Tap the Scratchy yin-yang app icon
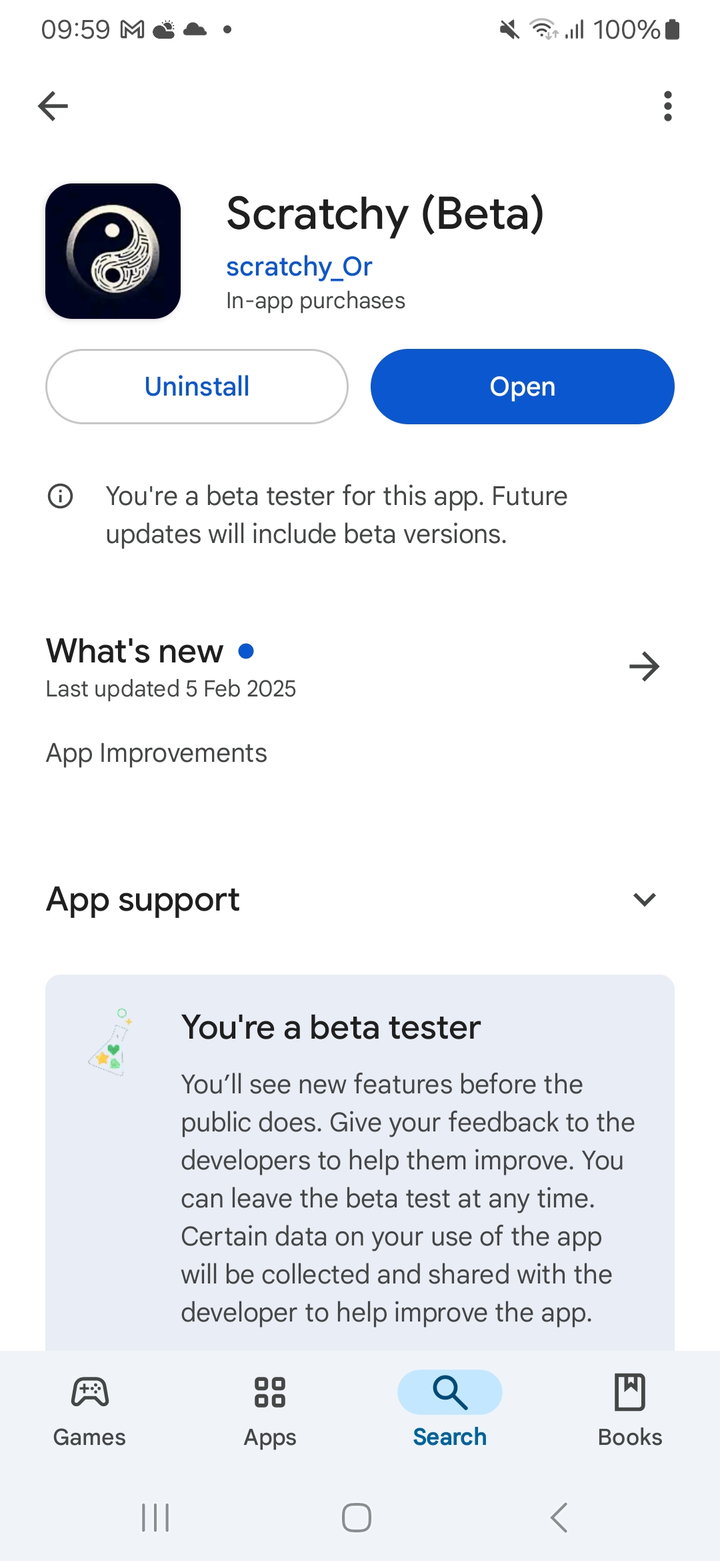The image size is (720, 1561). (113, 251)
